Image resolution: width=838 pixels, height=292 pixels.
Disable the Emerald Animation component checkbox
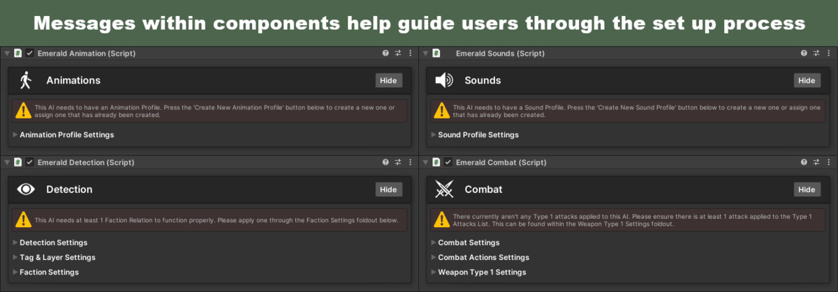click(30, 54)
